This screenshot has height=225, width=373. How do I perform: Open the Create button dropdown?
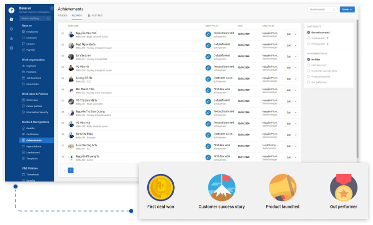(x=347, y=9)
